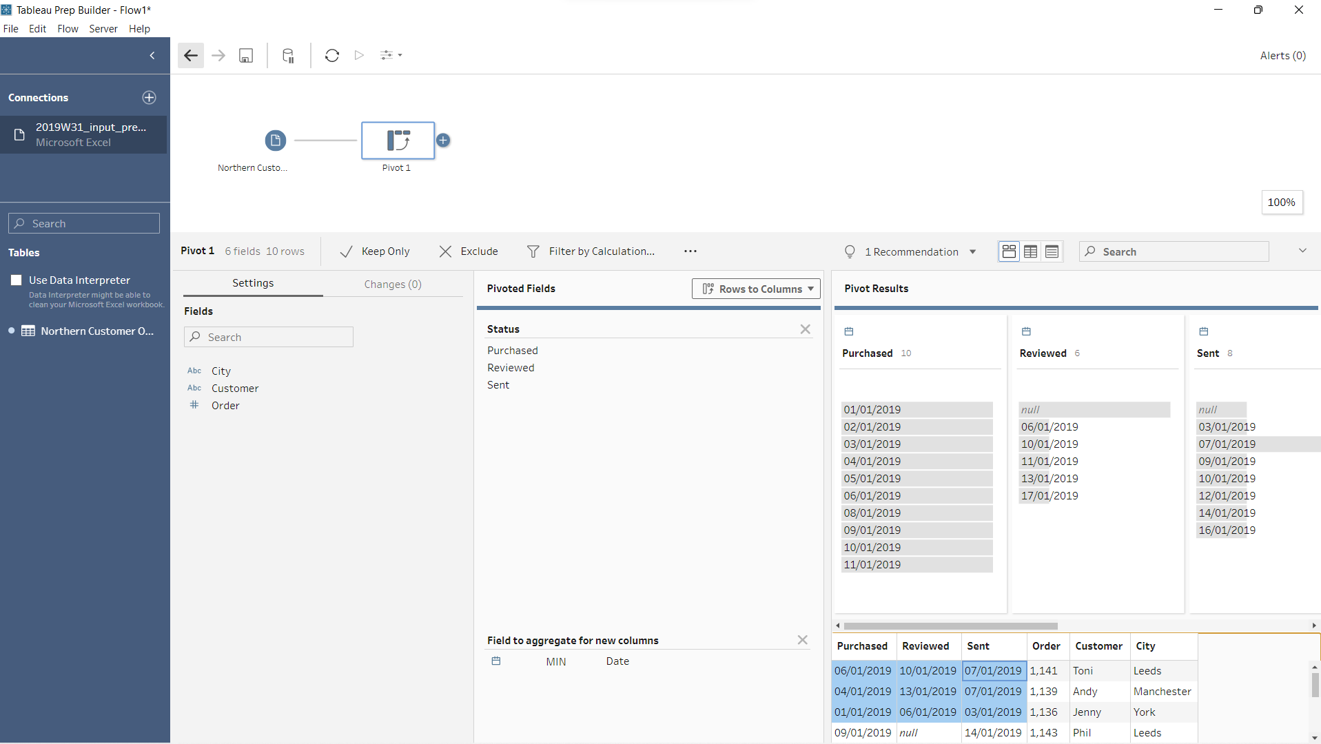Select the Northern Customer input step icon
Image resolution: width=1321 pixels, height=744 pixels.
coord(275,141)
